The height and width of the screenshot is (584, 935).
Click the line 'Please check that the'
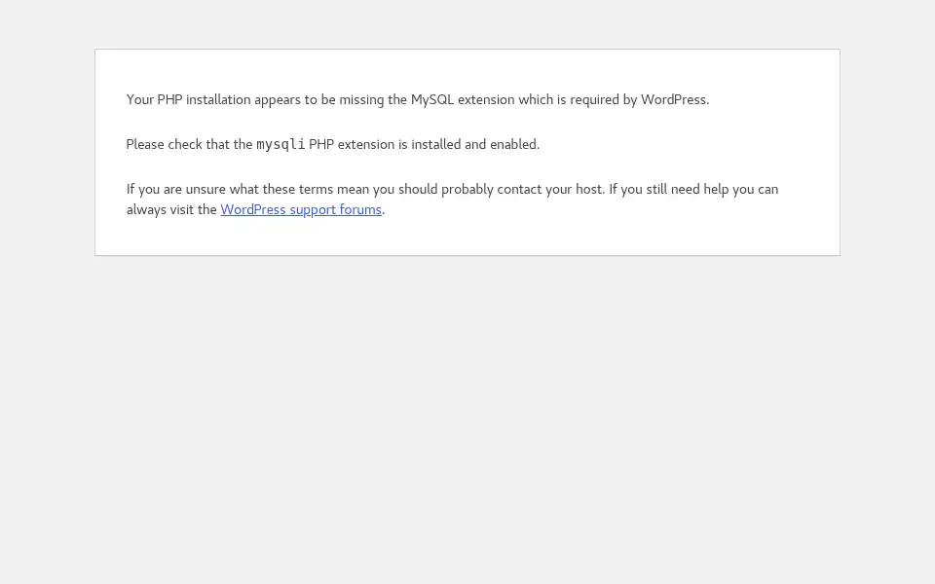tap(333, 145)
